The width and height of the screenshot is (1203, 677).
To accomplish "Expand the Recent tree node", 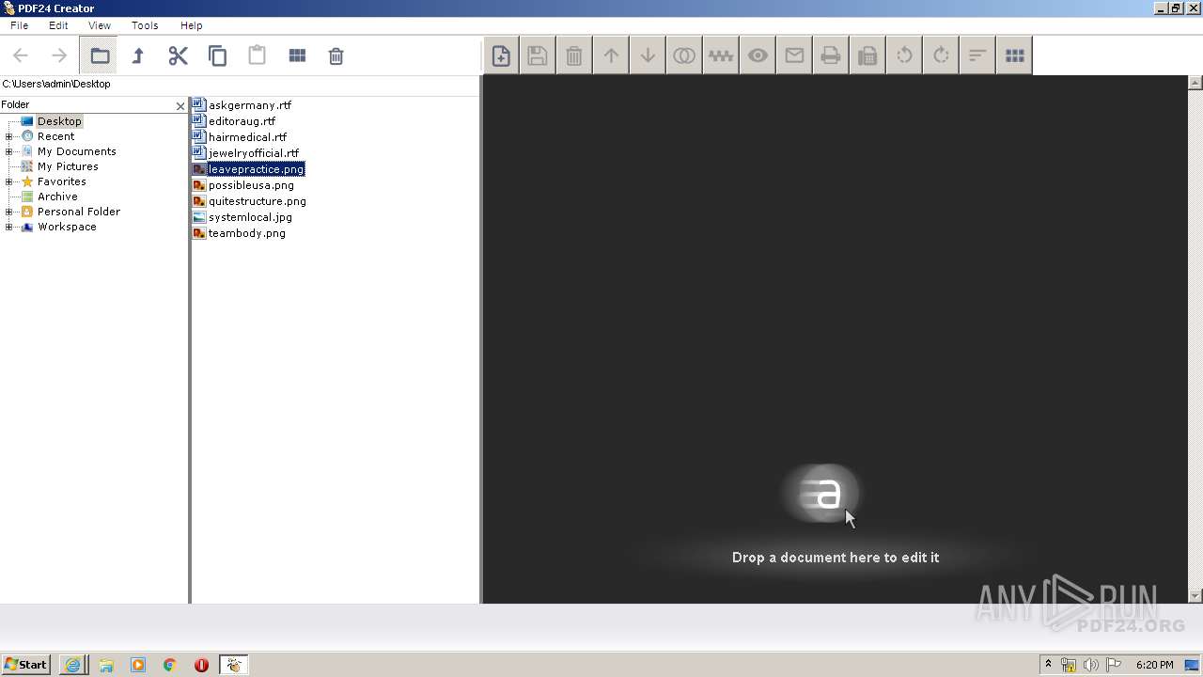I will (x=9, y=136).
